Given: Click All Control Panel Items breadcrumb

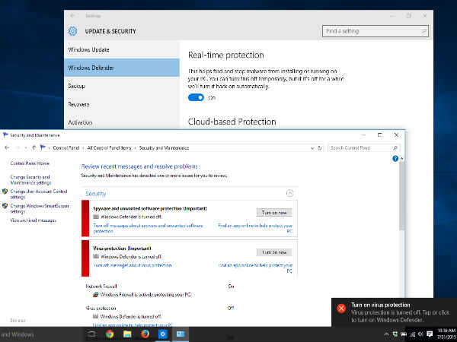Looking at the screenshot, I should (x=109, y=148).
